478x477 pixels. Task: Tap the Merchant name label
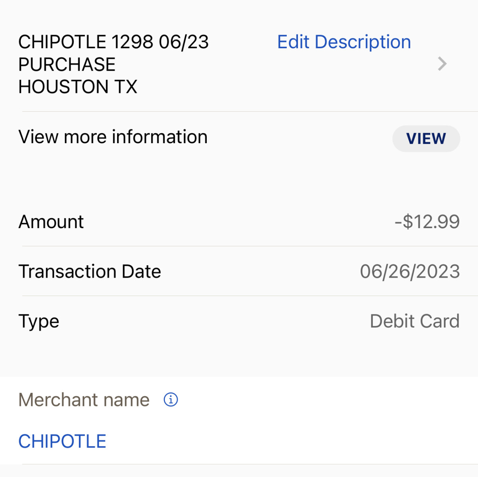coord(84,400)
